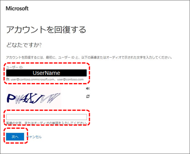Select the キャンセル link
This screenshot has width=190, height=154.
point(34,137)
